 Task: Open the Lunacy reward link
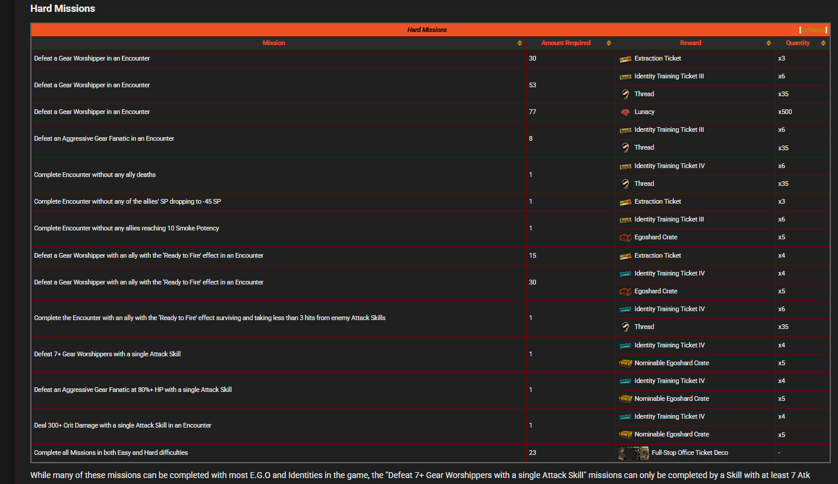(644, 112)
